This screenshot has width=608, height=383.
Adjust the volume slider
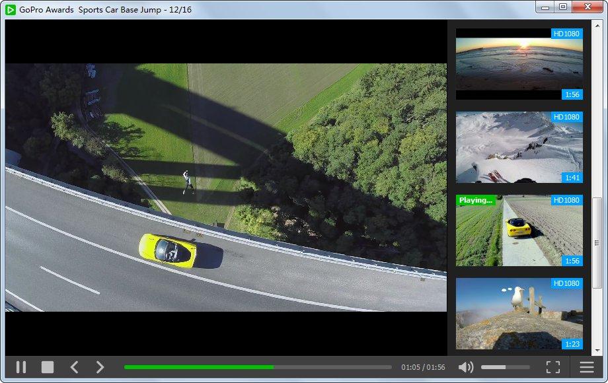point(506,366)
